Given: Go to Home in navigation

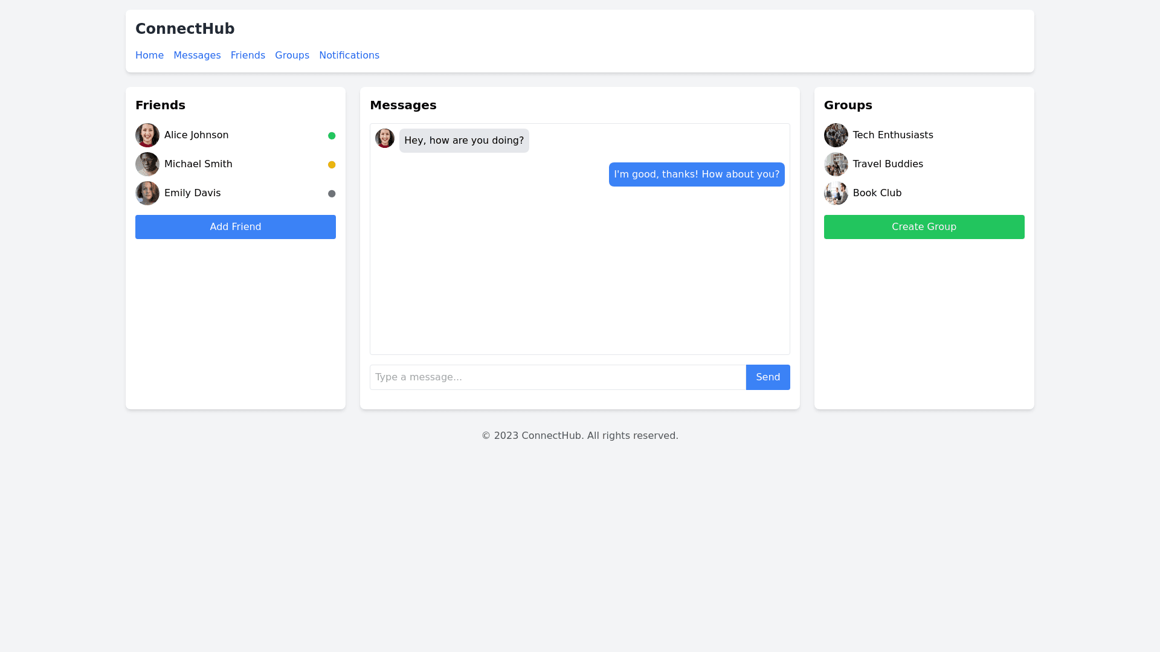Looking at the screenshot, I should pos(149,56).
